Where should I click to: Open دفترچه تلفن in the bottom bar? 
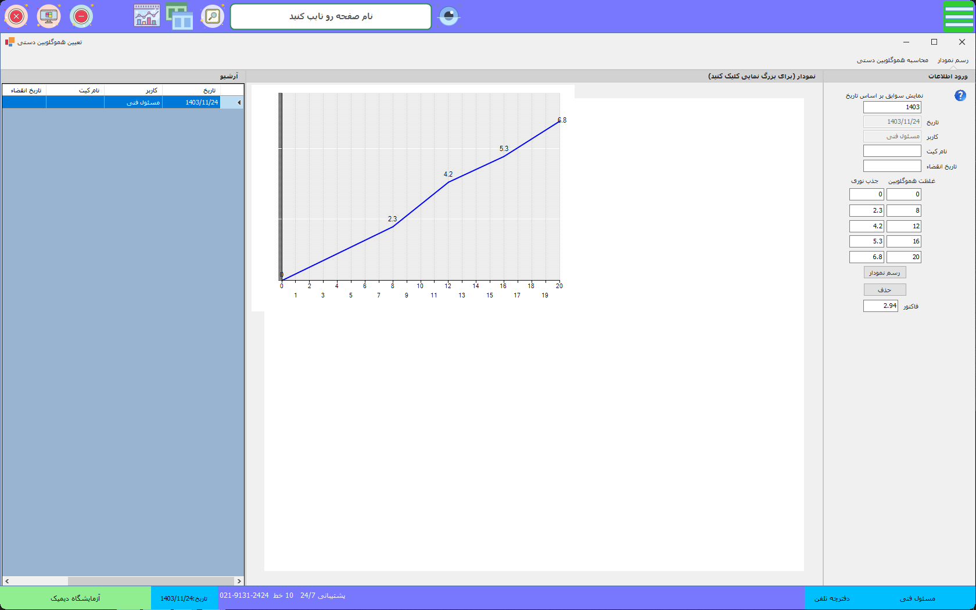point(832,598)
